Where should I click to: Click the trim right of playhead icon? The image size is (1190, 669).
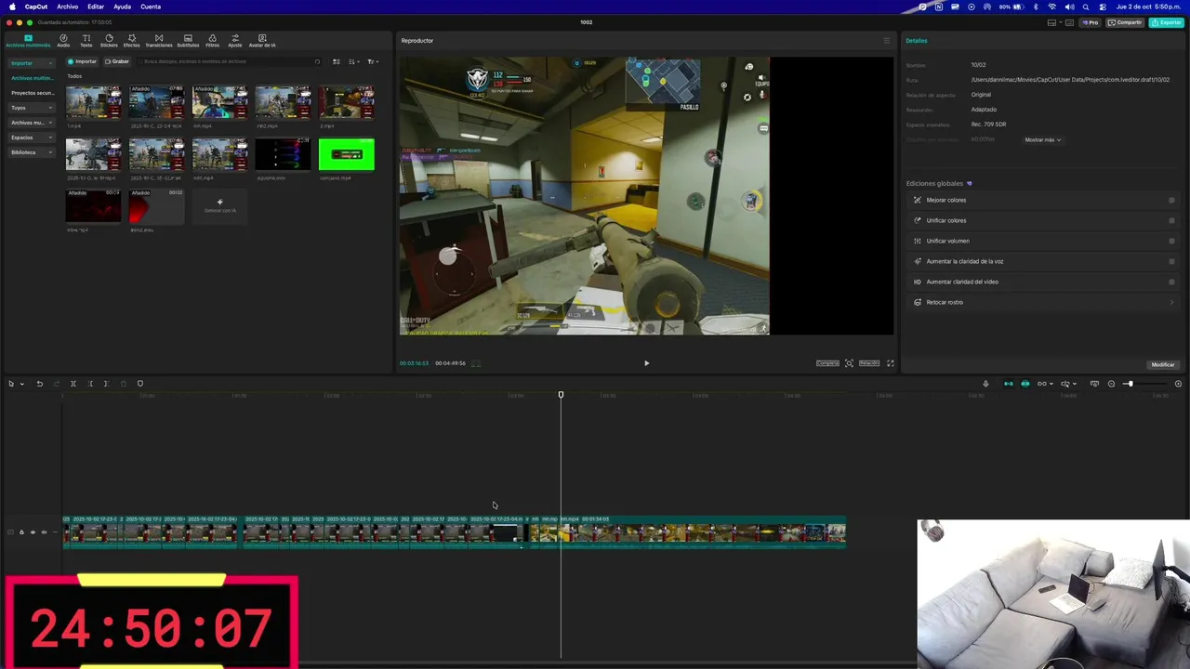(106, 384)
